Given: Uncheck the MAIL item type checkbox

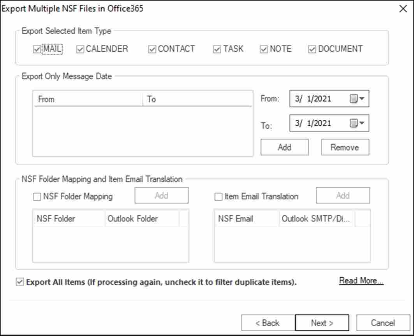Looking at the screenshot, I should pos(37,49).
